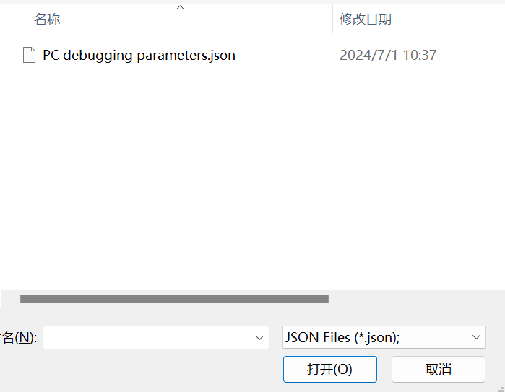The image size is (505, 392).
Task: Click the chevron of the file type filter
Action: 476,337
